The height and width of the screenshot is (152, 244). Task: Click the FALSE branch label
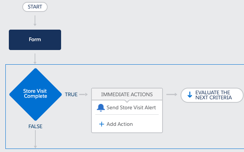35,126
